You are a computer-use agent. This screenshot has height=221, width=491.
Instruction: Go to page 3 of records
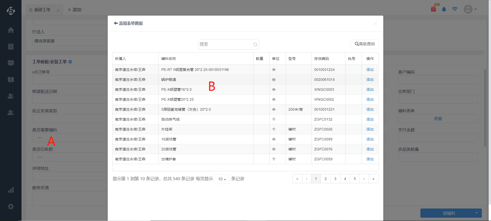click(335, 179)
